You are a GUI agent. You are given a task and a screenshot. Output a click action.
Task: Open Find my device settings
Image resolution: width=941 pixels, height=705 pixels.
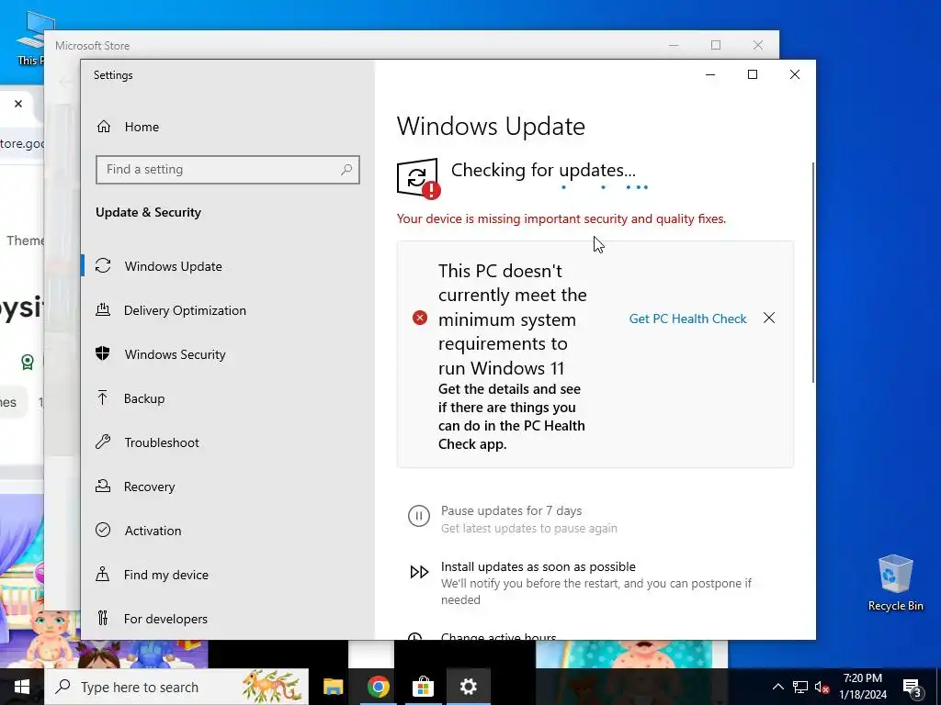[x=228, y=575]
